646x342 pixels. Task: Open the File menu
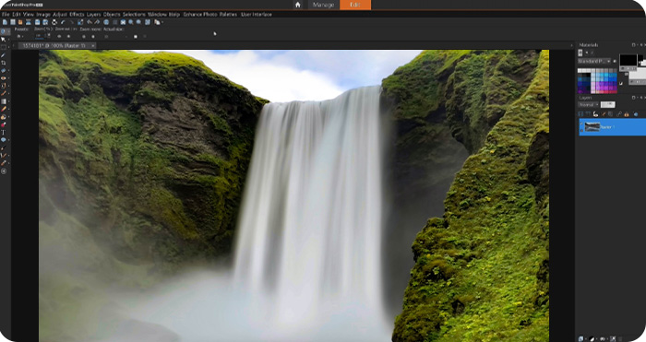pyautogui.click(x=6, y=15)
